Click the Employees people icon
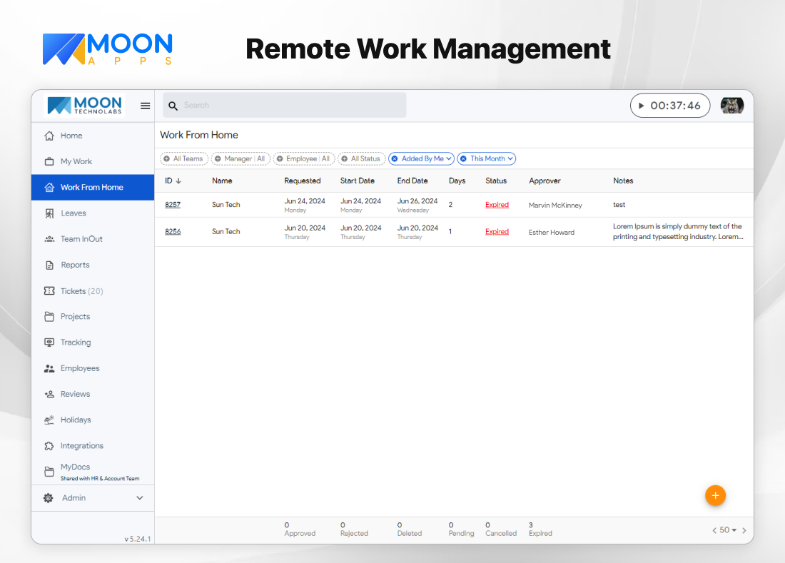 (49, 368)
